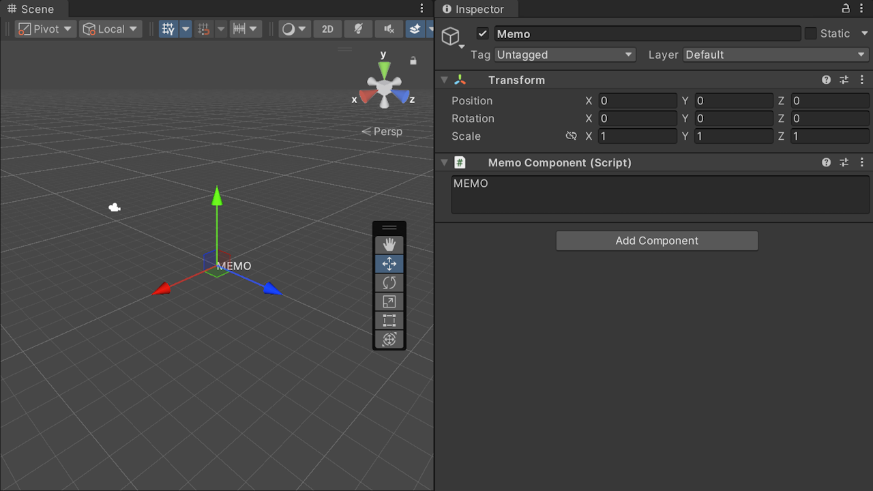Viewport: 873px width, 491px height.
Task: Enable the Static checkbox
Action: pos(811,33)
